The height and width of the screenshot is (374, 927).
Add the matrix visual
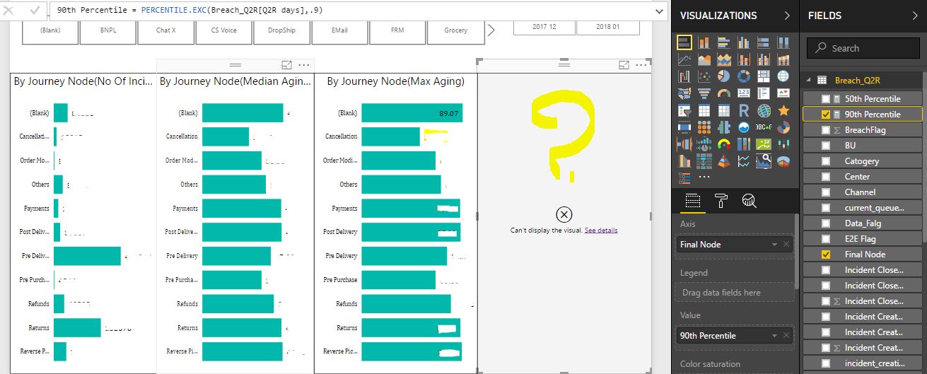click(x=724, y=111)
